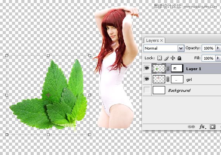Viewport: 221px width, 155px height.
Task: Click middle-left transform handle of leaves
Action: (7, 95)
